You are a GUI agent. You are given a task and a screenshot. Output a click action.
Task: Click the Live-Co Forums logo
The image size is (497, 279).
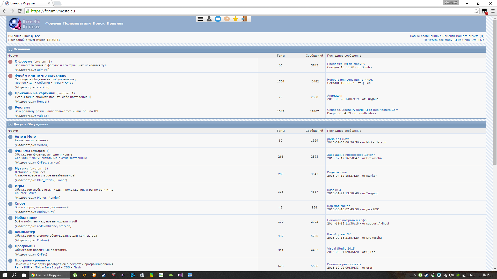(24, 24)
